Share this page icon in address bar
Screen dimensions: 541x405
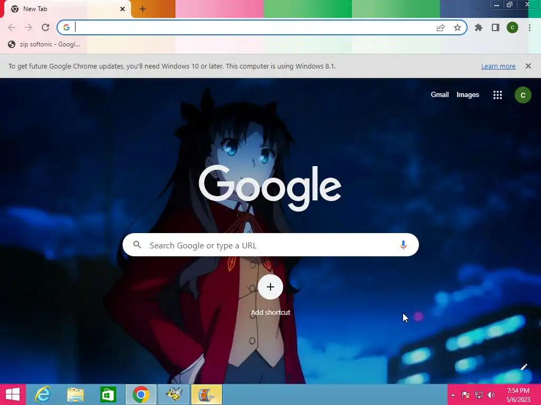(441, 27)
